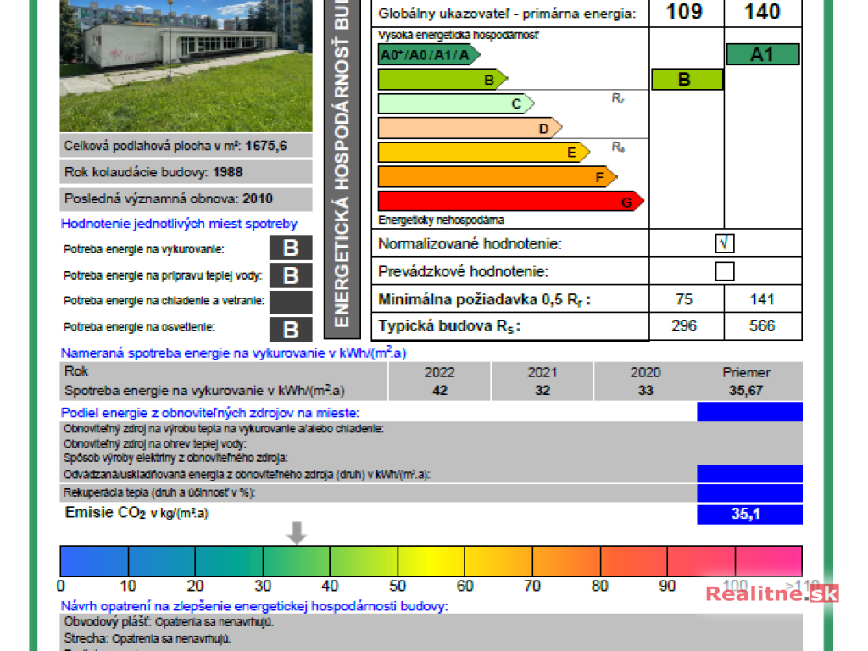Click 'Rok kolaudácie budovy: 1988' row
The height and width of the screenshot is (651, 868).
pyautogui.click(x=186, y=172)
